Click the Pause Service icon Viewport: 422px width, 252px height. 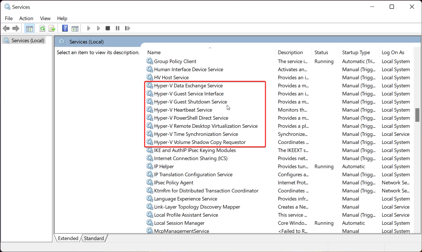coord(117,28)
